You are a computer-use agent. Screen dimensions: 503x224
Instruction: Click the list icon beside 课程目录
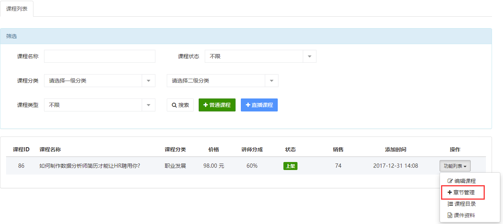coord(450,204)
